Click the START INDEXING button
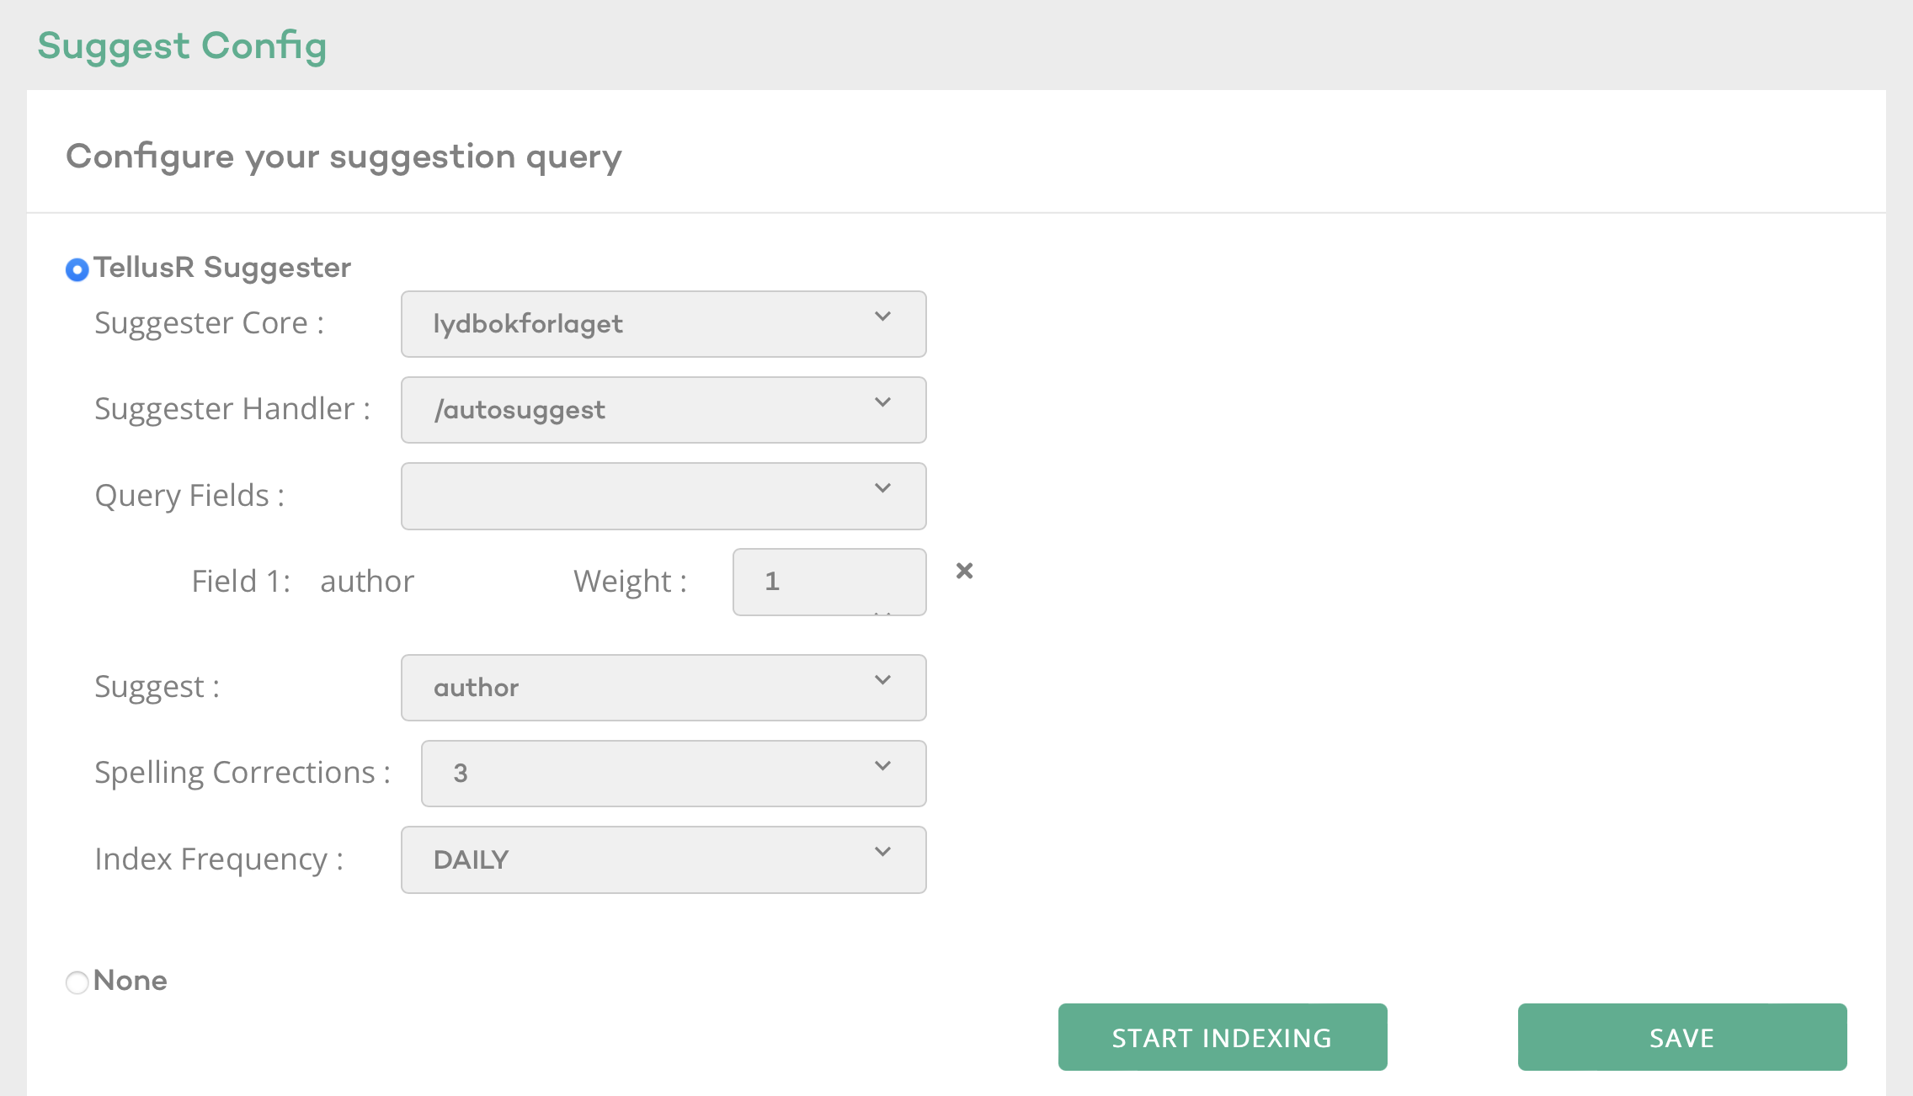 point(1222,1037)
